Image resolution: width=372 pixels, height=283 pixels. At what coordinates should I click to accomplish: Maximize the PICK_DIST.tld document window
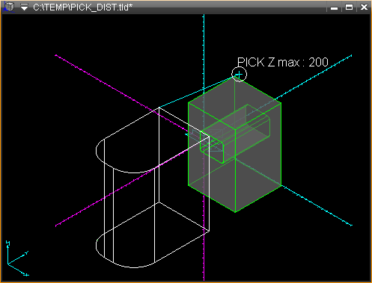click(x=349, y=7)
